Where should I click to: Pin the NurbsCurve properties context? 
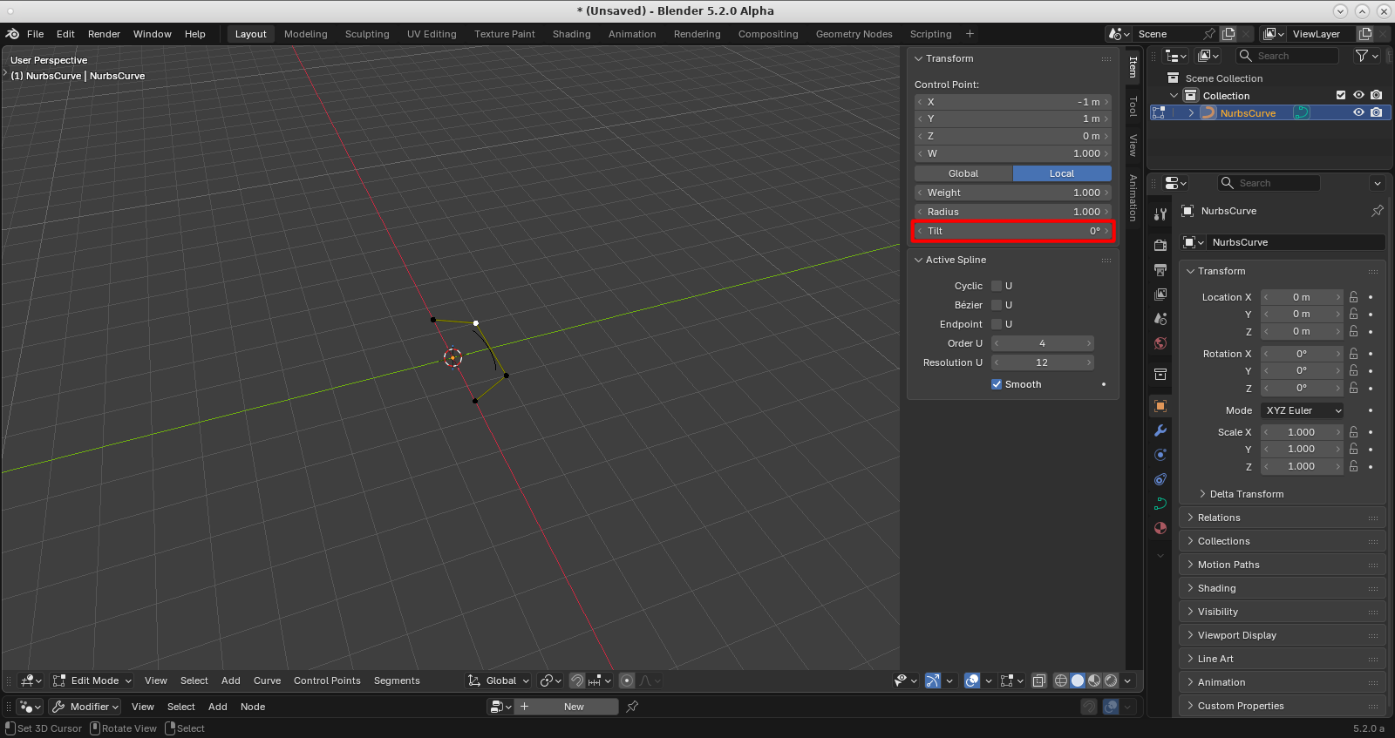(1378, 211)
